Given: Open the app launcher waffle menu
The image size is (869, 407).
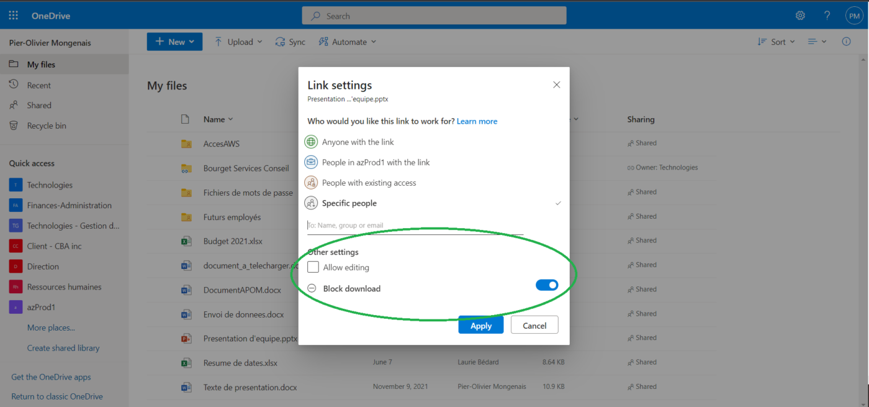Looking at the screenshot, I should [x=13, y=16].
